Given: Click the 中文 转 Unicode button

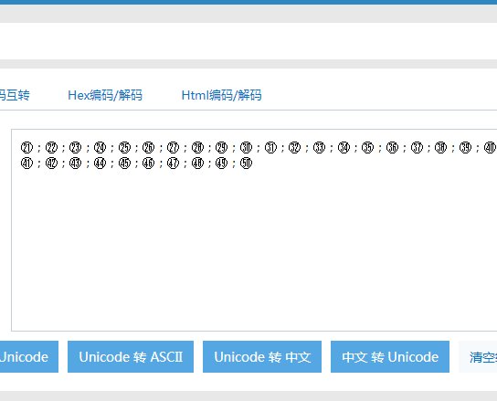Looking at the screenshot, I should (x=390, y=356).
